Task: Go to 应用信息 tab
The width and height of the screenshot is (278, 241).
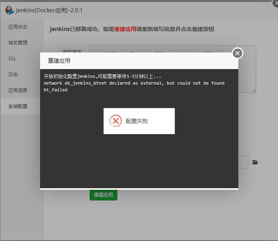Action: (18, 91)
